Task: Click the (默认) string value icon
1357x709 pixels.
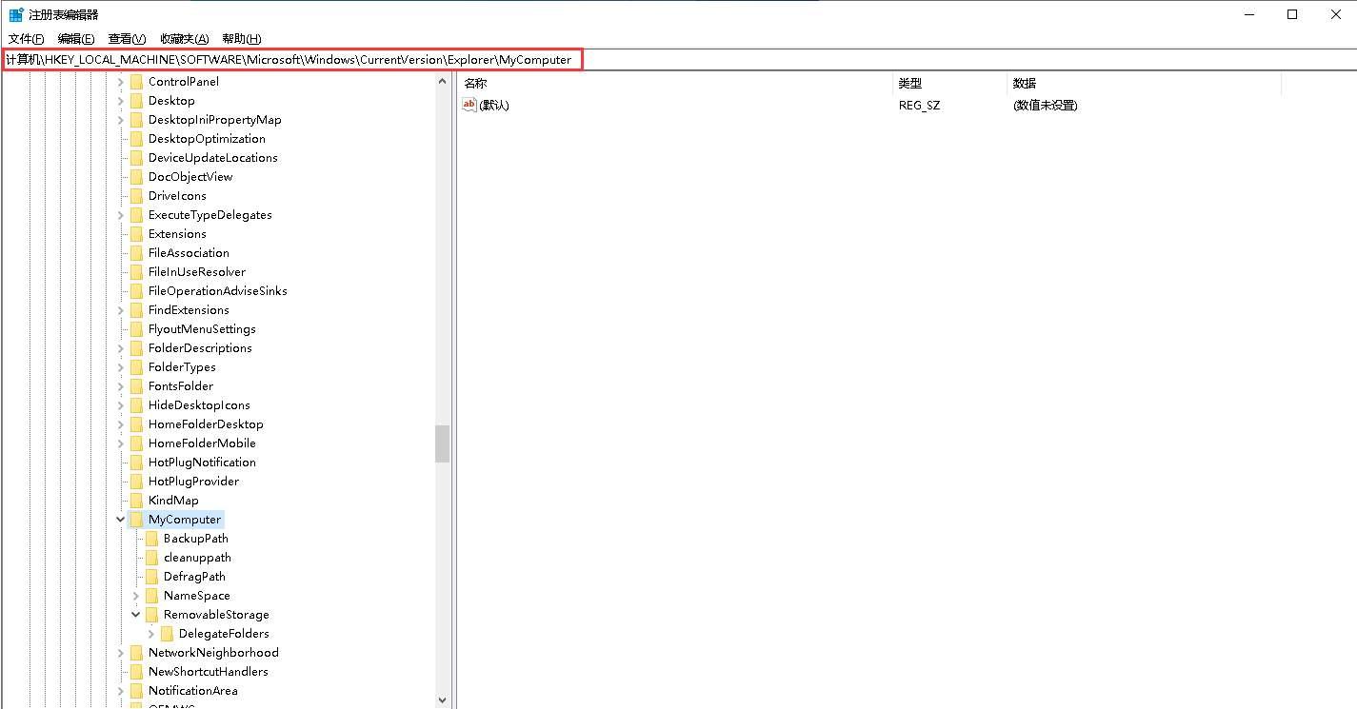Action: click(469, 105)
